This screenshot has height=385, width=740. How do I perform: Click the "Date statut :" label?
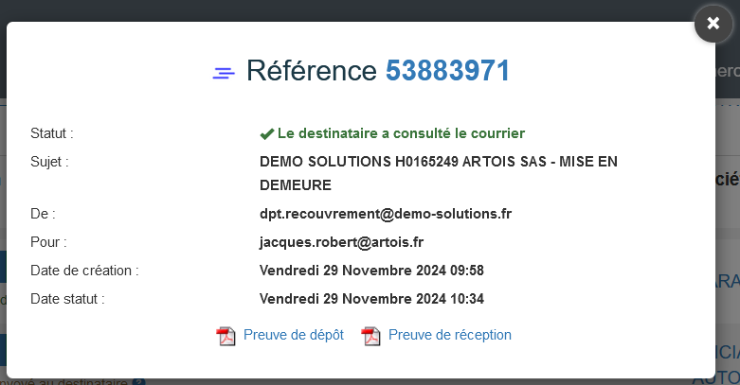67,299
